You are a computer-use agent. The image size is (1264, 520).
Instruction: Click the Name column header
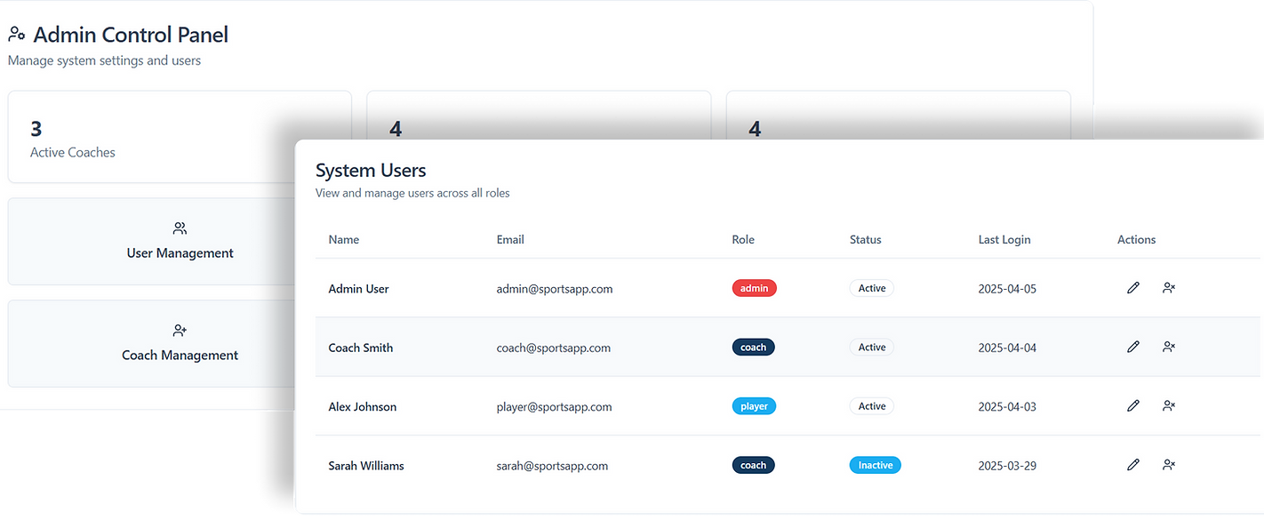click(344, 239)
